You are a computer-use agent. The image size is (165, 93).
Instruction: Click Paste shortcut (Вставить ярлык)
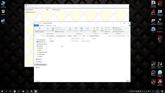pyautogui.click(x=60, y=32)
